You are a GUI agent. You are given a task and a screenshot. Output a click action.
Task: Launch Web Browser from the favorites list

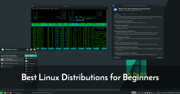point(12,67)
